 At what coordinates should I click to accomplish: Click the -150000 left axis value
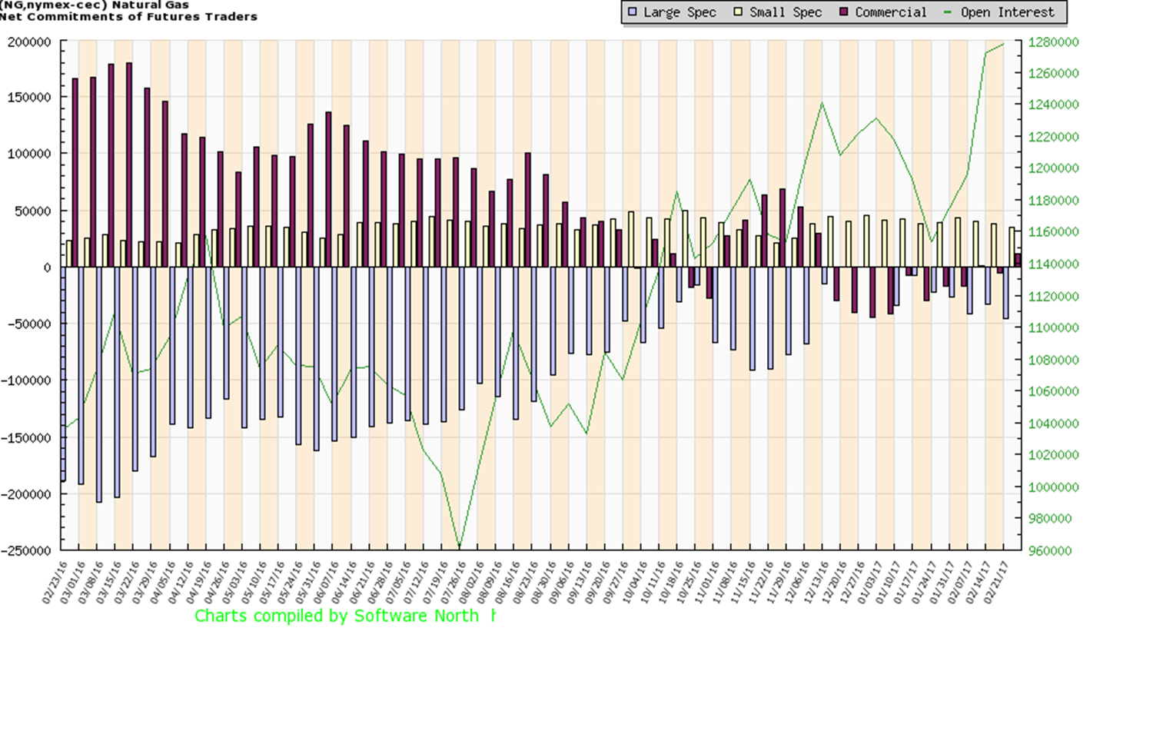(26, 437)
